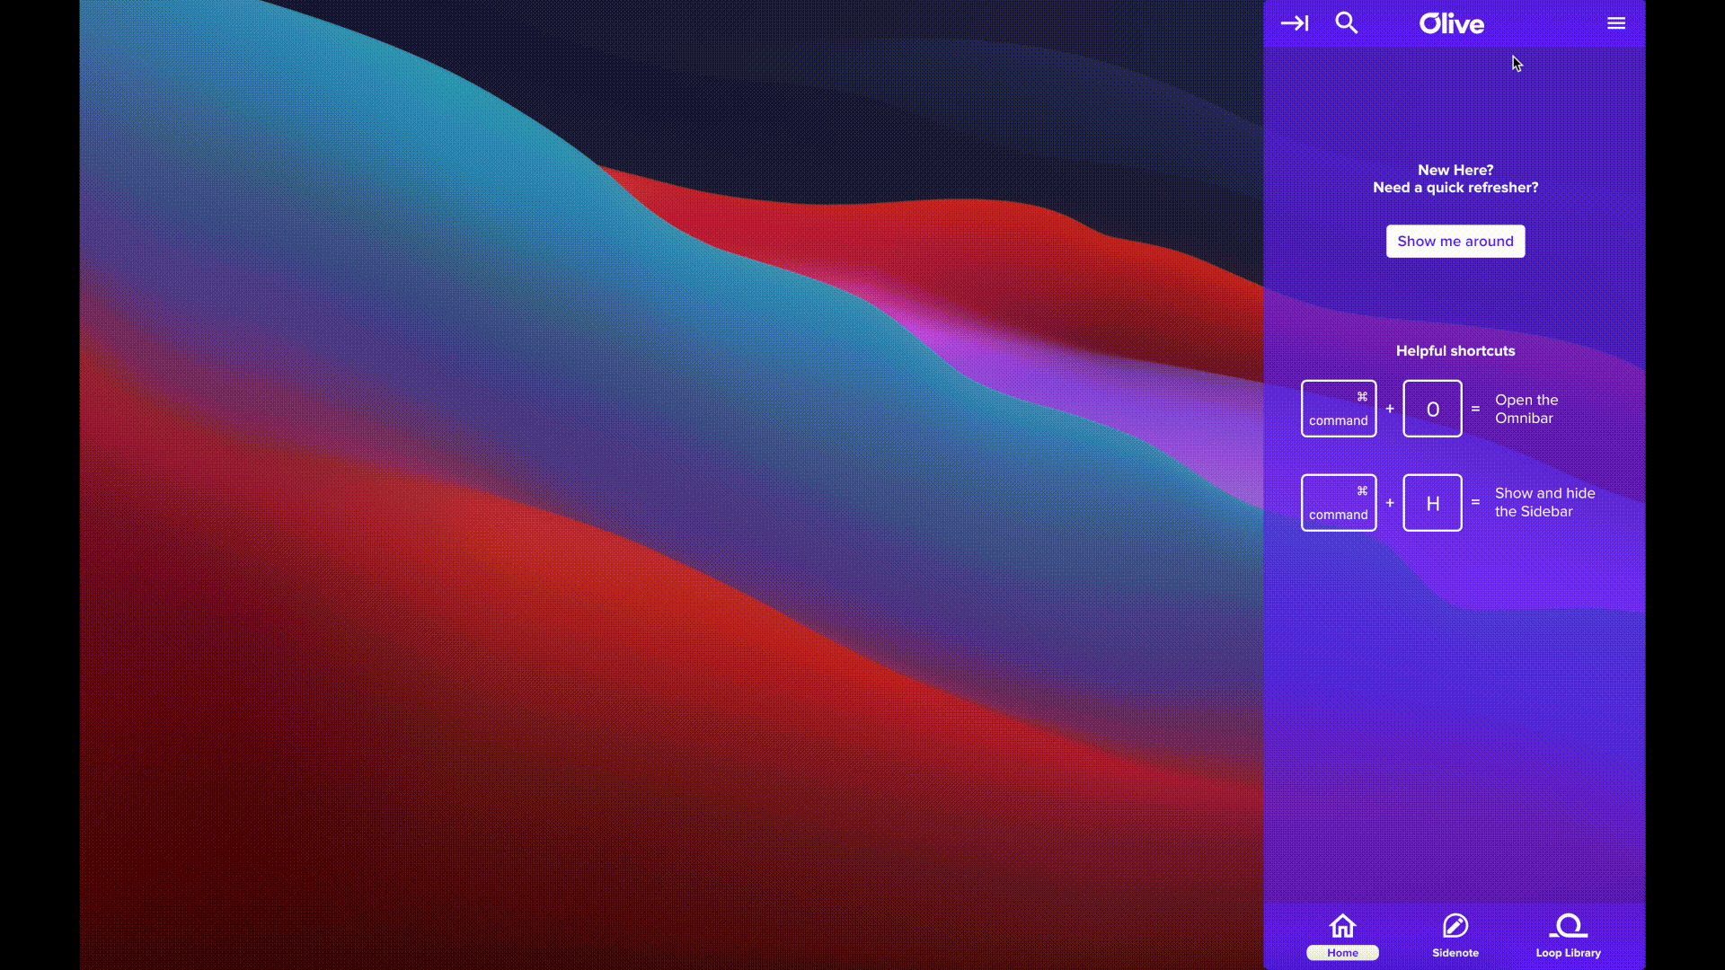The width and height of the screenshot is (1725, 970).
Task: Click the O key shortcut box
Action: 1433,409
